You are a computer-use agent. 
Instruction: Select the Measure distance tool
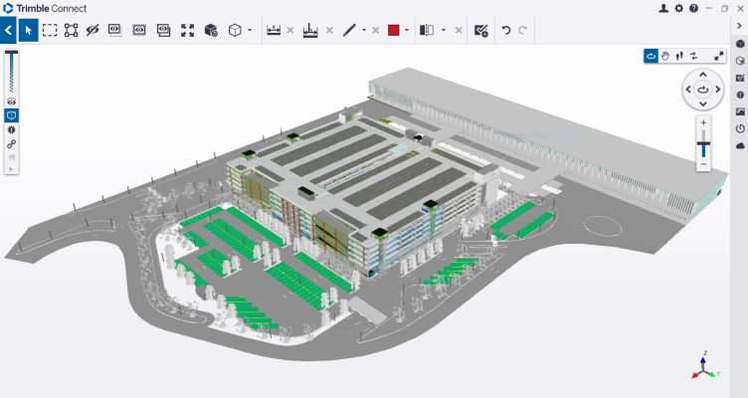(274, 31)
